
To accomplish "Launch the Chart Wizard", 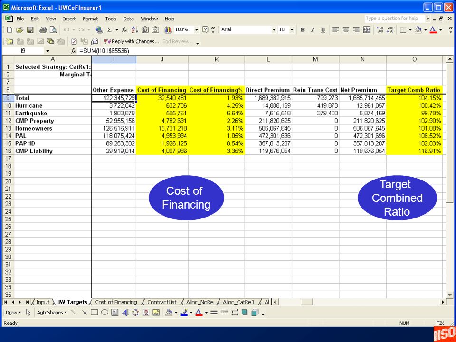I will (x=168, y=29).
